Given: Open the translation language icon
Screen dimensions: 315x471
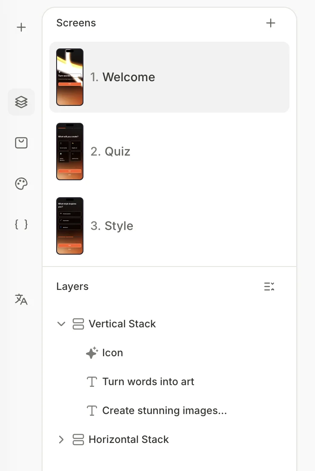Looking at the screenshot, I should click(21, 299).
